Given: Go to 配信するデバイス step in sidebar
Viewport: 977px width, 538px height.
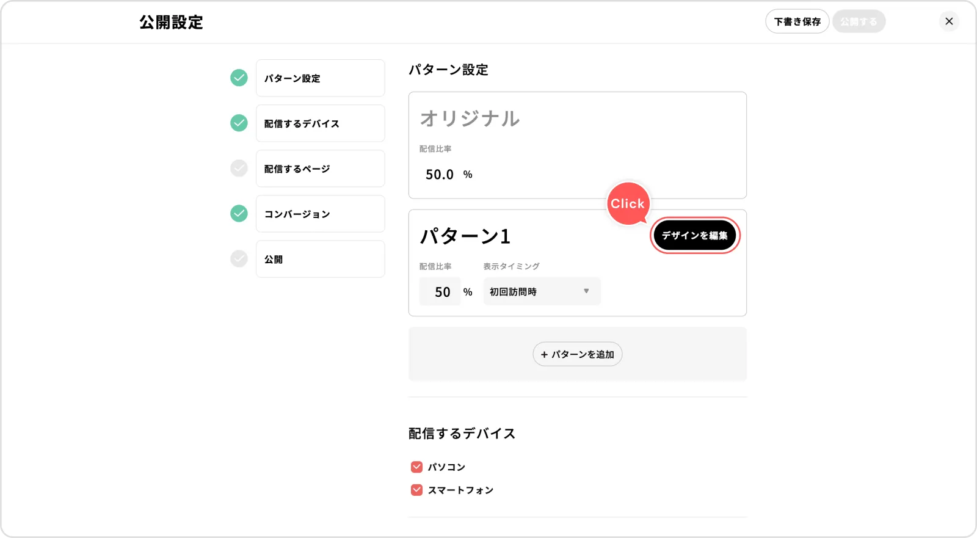Looking at the screenshot, I should (x=320, y=123).
